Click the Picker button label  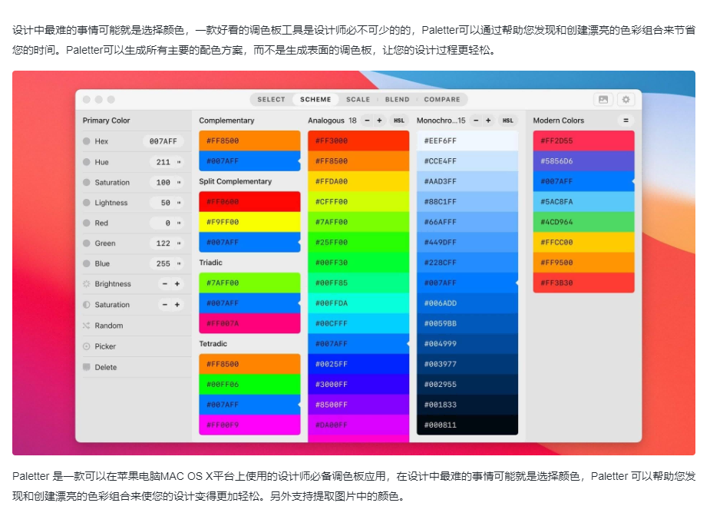105,346
